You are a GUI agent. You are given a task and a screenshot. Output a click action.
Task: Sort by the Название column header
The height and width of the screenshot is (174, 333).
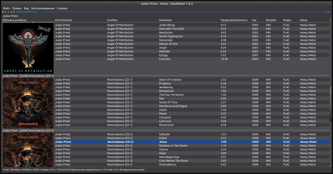click(x=165, y=20)
